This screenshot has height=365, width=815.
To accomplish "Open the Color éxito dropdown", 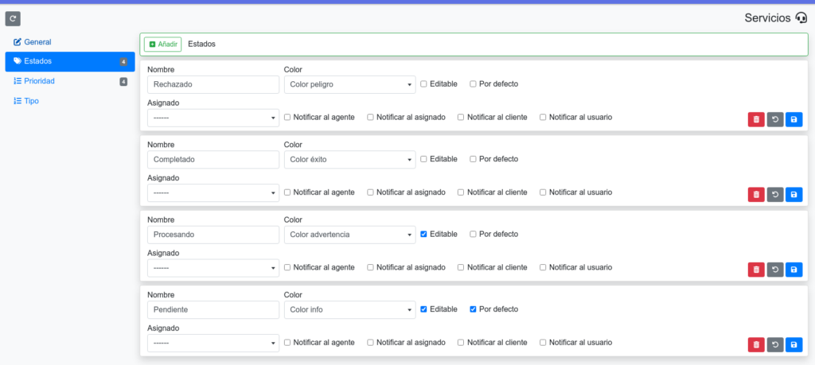I will pyautogui.click(x=350, y=159).
